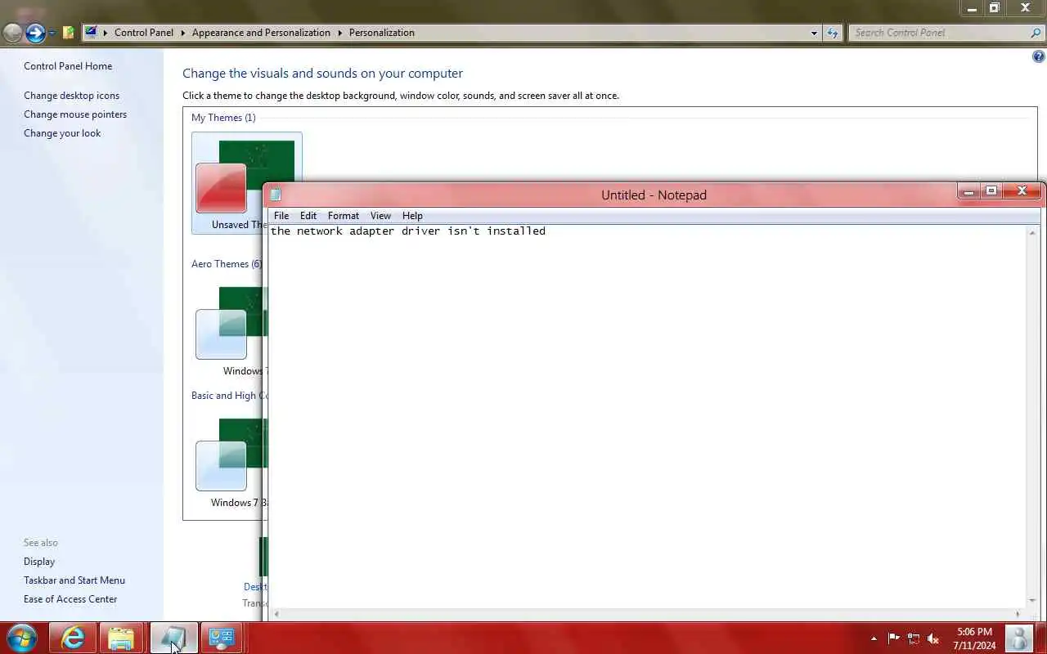
Task: Open Taskbar and Start Menu link
Action: pyautogui.click(x=74, y=580)
